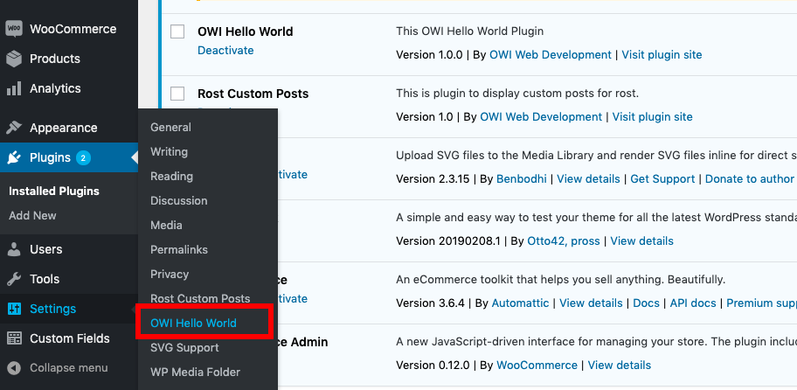Click the Tools wrench icon
Viewport: 797px width, 390px height.
click(x=14, y=279)
